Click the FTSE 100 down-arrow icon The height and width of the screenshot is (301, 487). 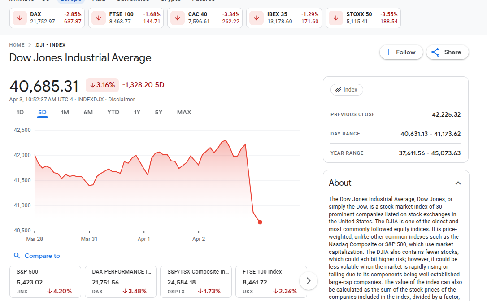[x=99, y=18]
